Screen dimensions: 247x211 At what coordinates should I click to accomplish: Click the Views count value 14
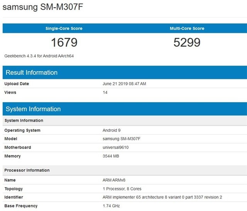point(105,93)
